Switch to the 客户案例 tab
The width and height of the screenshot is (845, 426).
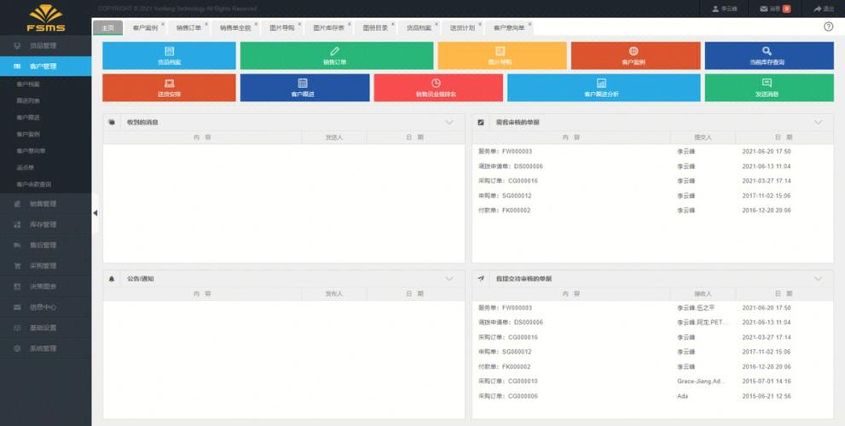145,28
